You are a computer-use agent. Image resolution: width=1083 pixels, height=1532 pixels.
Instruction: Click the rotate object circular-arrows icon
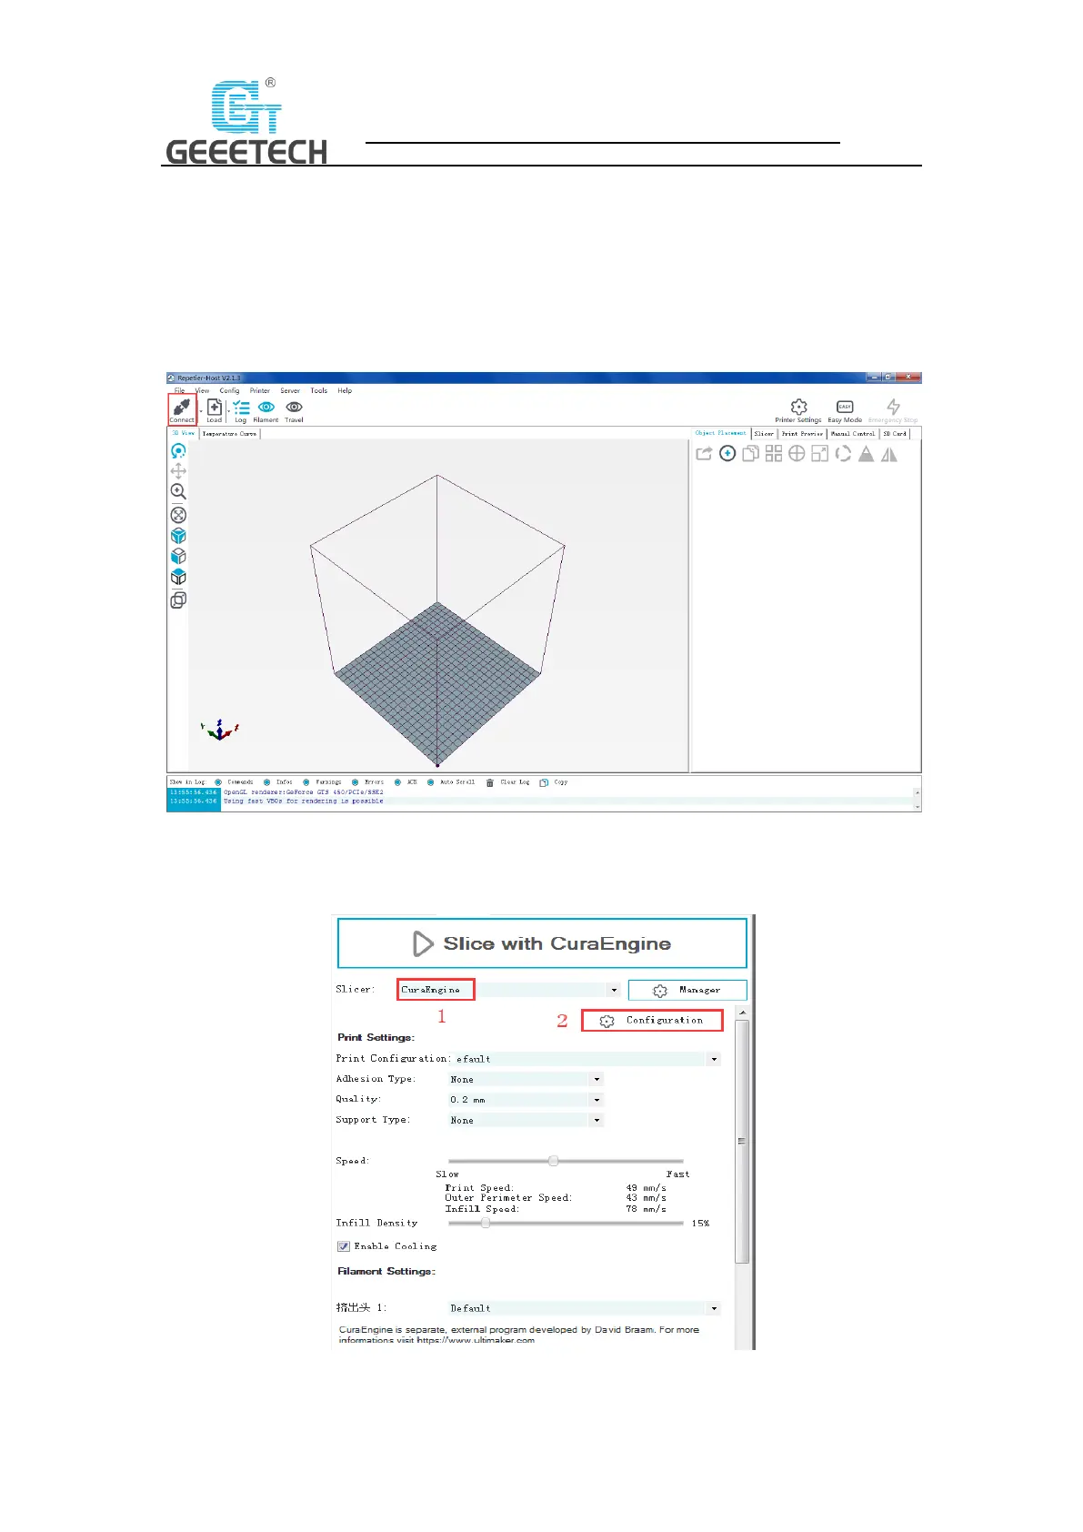[x=843, y=454]
